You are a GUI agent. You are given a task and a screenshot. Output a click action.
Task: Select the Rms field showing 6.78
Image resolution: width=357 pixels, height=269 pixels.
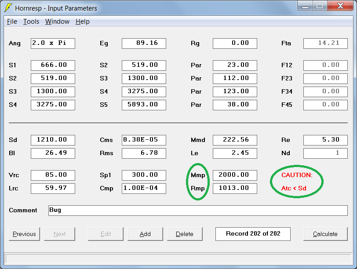tap(144, 153)
